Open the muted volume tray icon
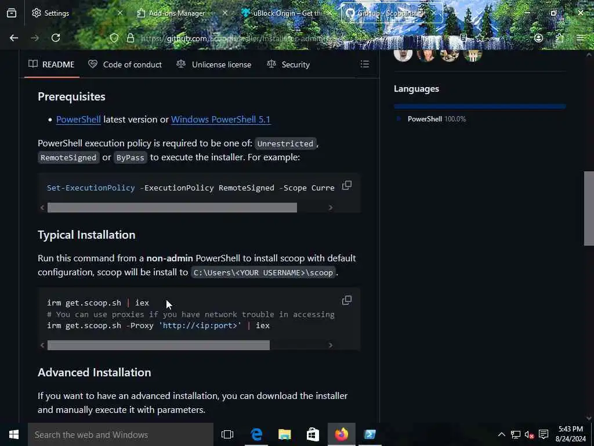The image size is (594, 446). coord(529,434)
